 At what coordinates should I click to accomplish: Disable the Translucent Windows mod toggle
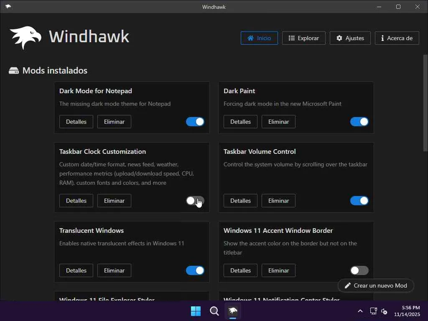coord(195,270)
